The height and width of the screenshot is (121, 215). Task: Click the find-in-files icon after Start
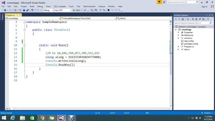pos(85,10)
